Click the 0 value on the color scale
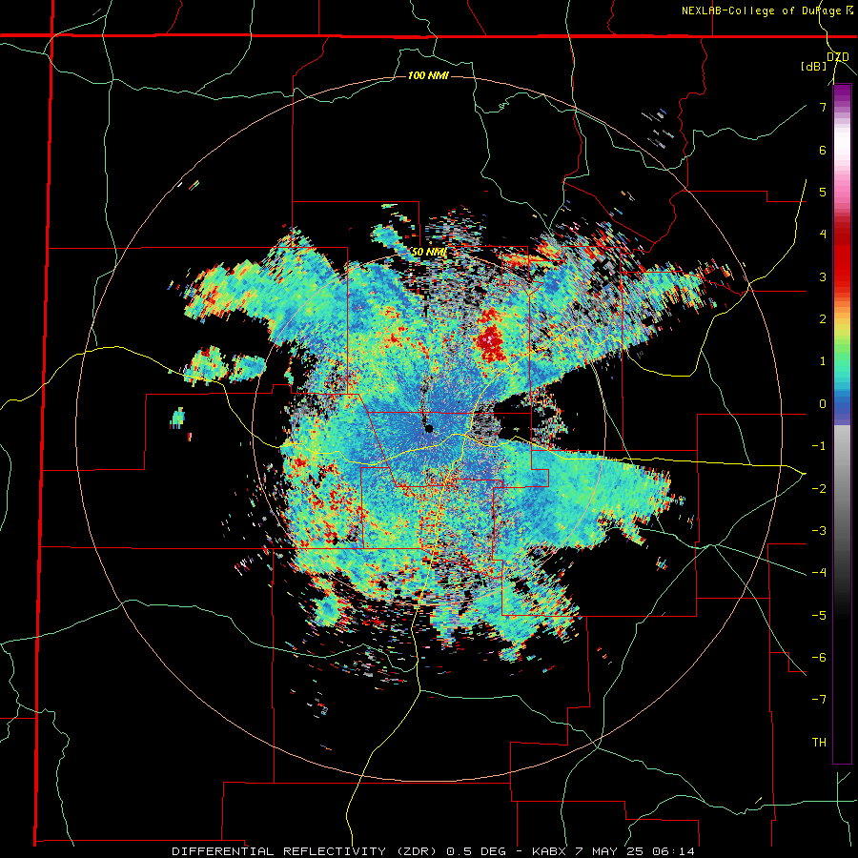This screenshot has height=858, width=858. 823,404
